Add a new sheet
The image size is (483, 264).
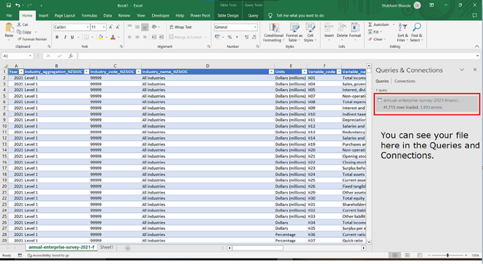(x=127, y=248)
